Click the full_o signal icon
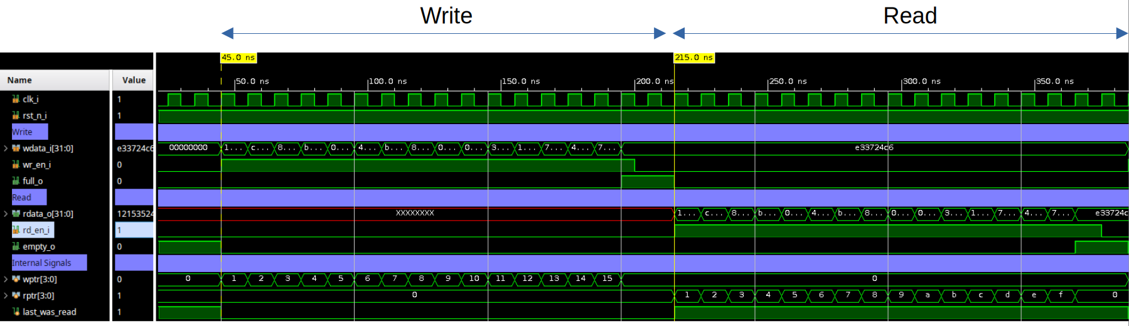The image size is (1129, 326). 16,181
